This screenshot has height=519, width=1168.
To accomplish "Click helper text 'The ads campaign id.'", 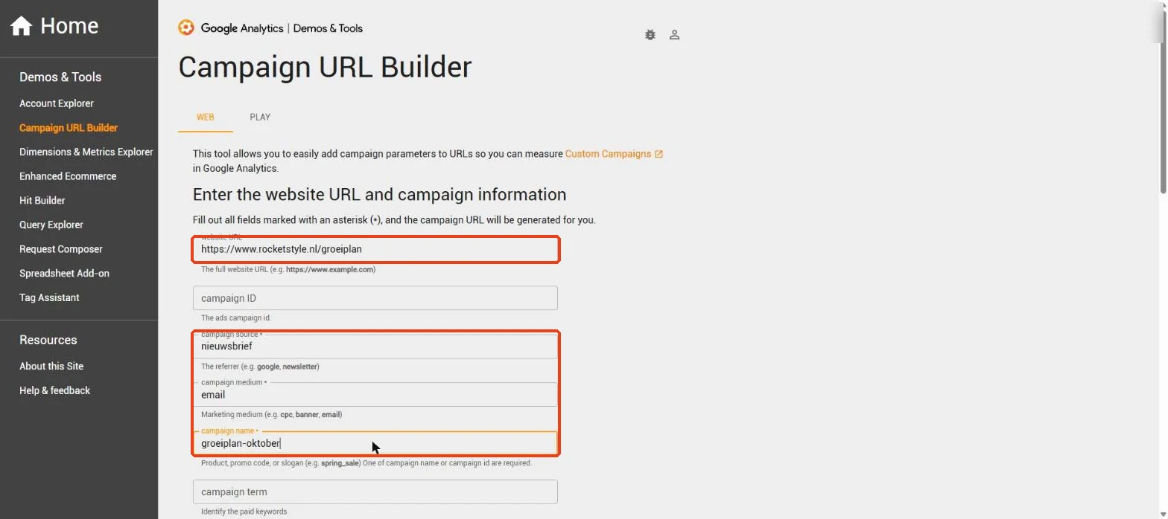I will coord(236,317).
